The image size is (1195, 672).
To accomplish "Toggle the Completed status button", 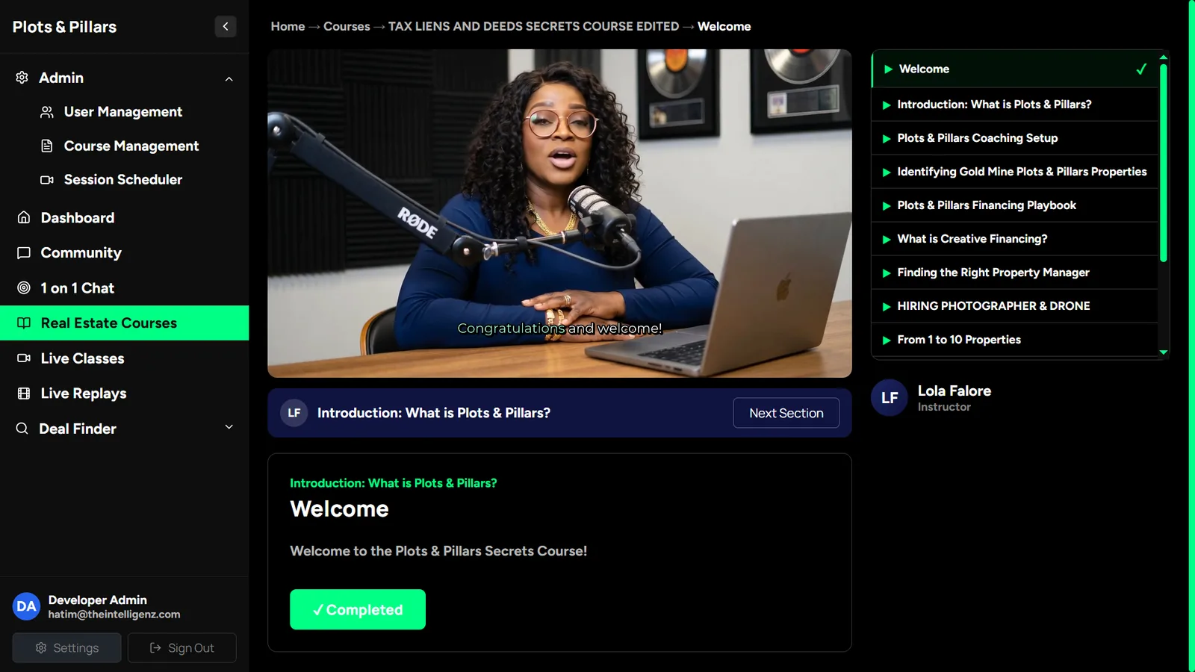I will pos(358,609).
